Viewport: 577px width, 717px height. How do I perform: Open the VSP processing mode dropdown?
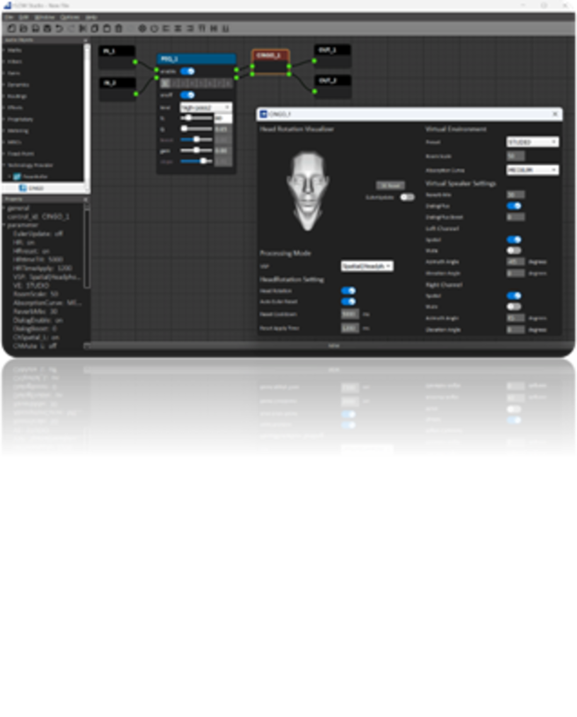[367, 267]
